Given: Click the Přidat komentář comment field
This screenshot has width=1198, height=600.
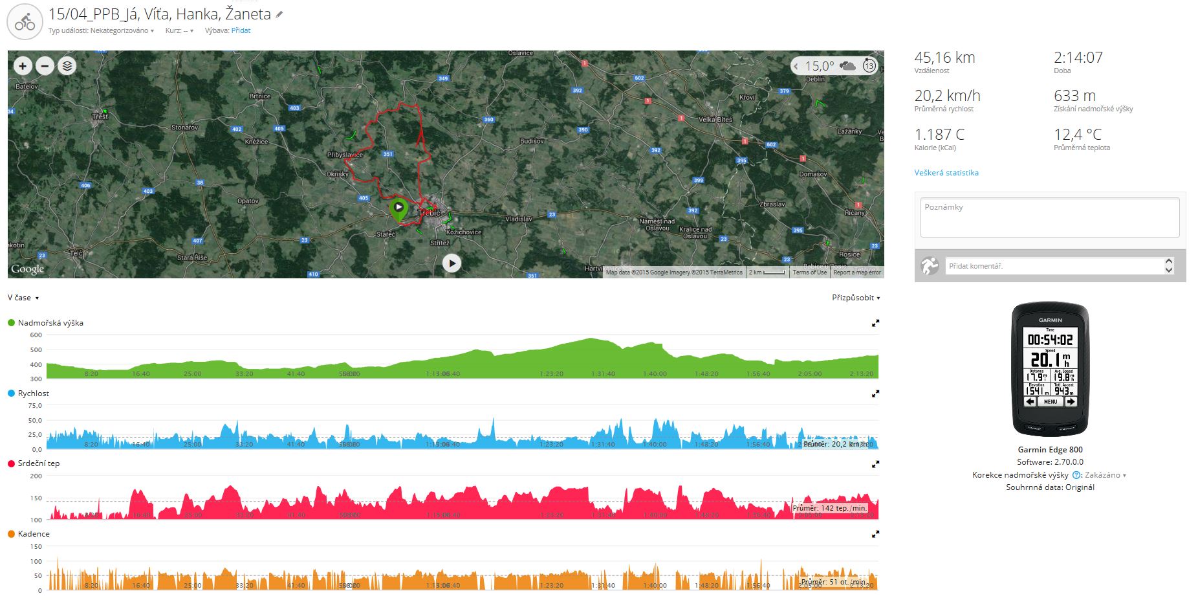Looking at the screenshot, I should point(1053,266).
